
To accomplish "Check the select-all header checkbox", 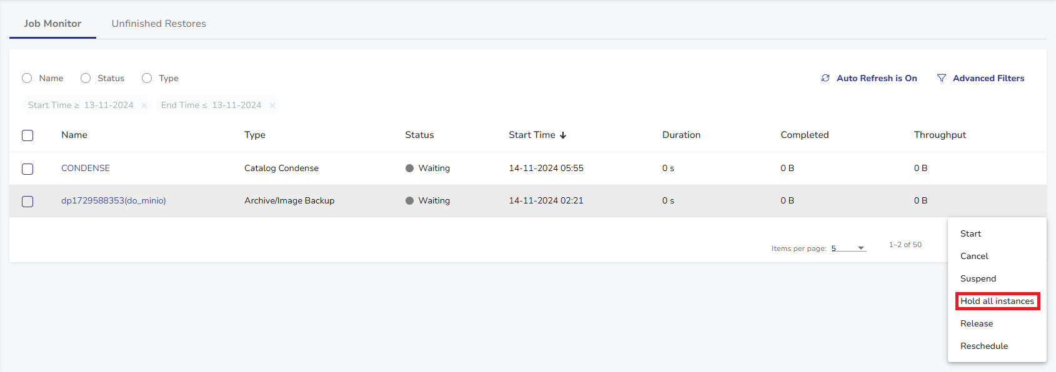I will (x=27, y=135).
